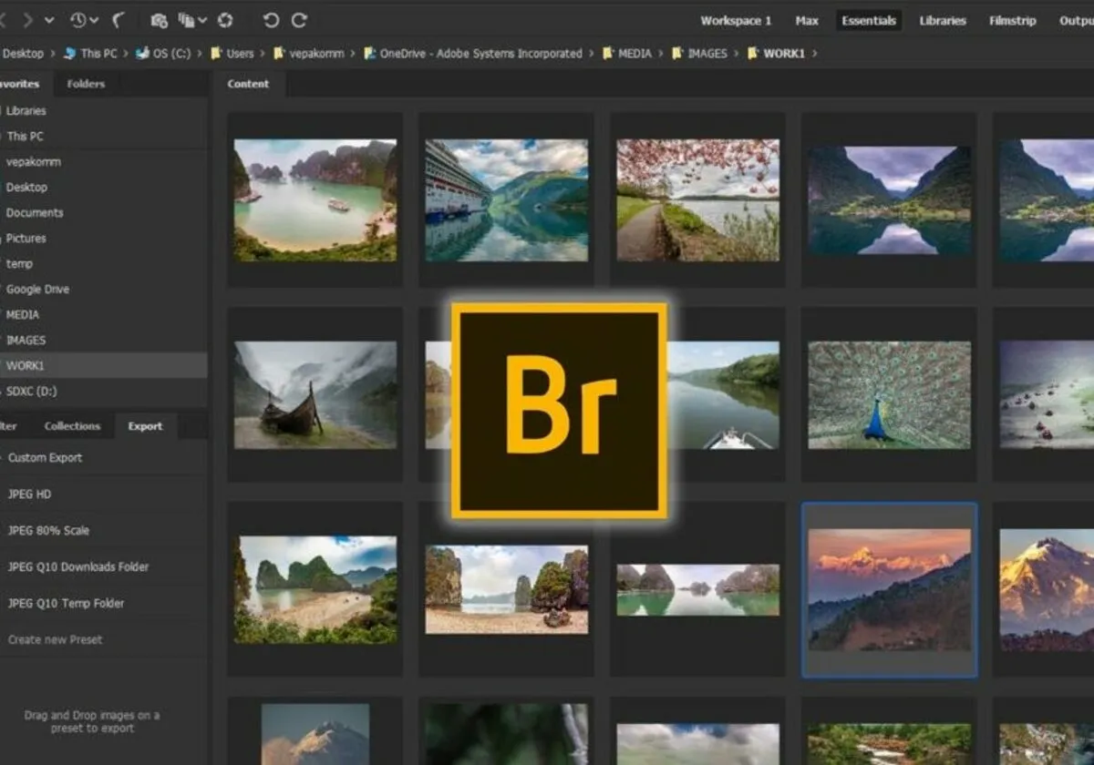
Task: Click Create new Preset
Action: pos(55,639)
